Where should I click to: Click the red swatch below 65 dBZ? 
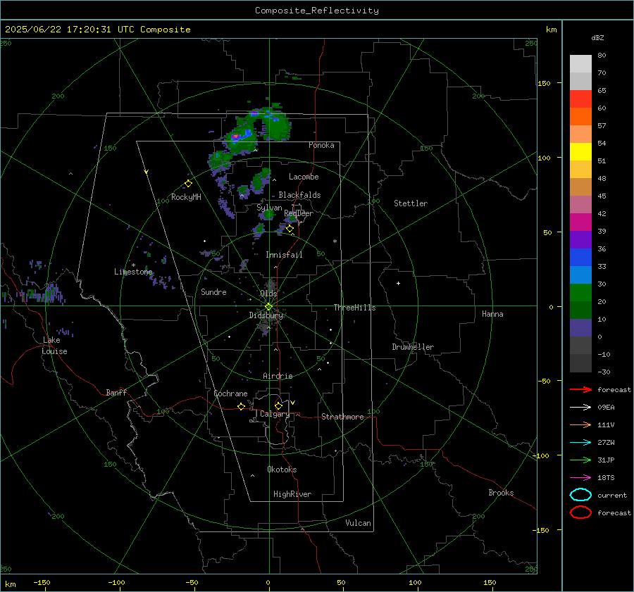click(580, 99)
